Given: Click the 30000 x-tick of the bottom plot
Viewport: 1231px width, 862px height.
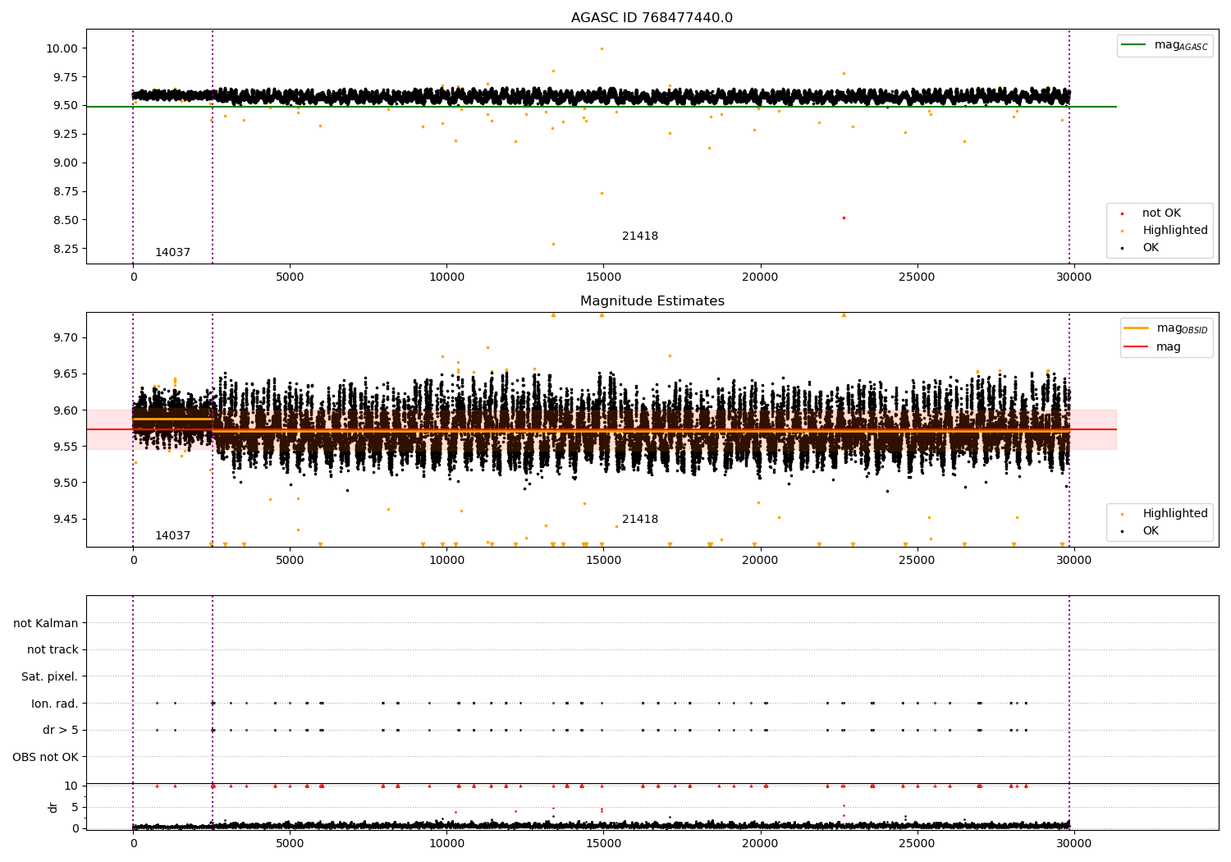Looking at the screenshot, I should coord(1073,843).
